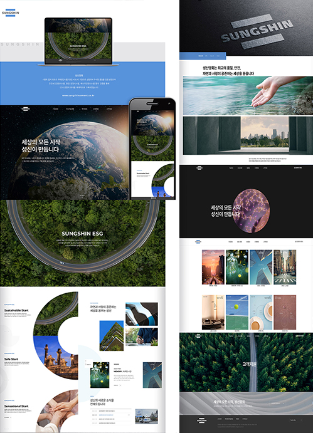Click the headline next to the purple sphere
The height and width of the screenshot is (433, 313).
(x=225, y=211)
